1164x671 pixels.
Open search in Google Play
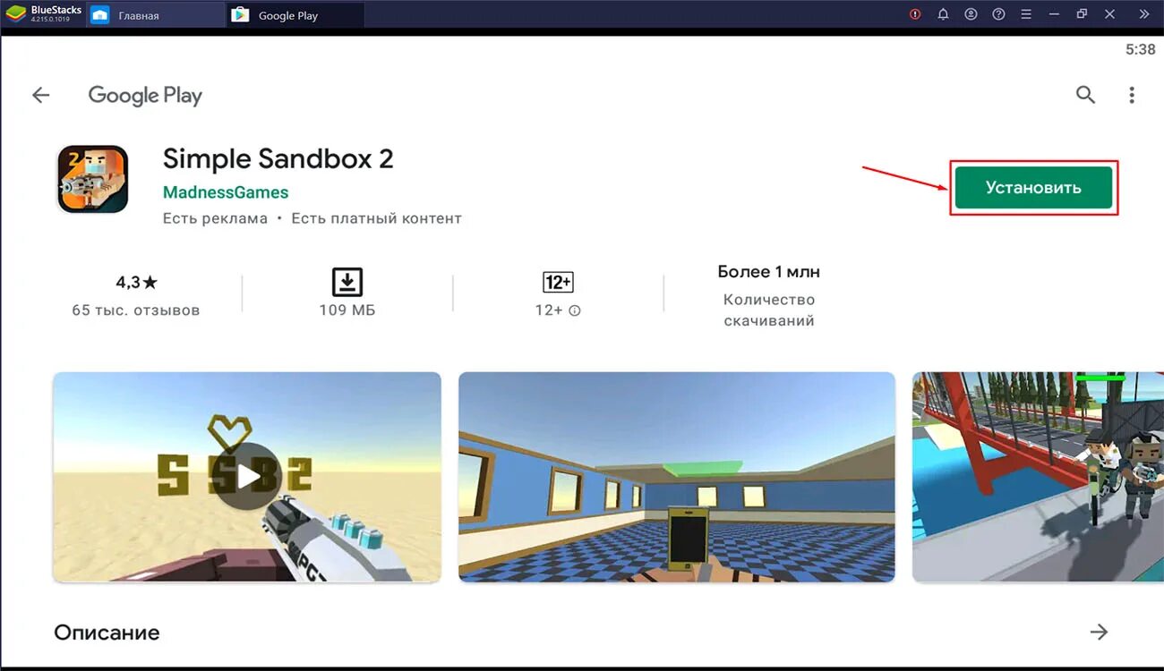pyautogui.click(x=1085, y=94)
